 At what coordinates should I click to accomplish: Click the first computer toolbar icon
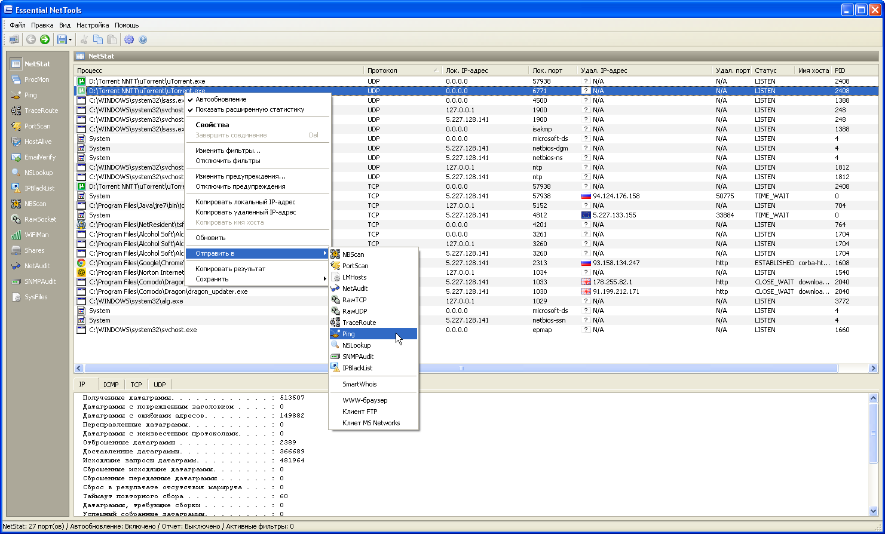14,39
